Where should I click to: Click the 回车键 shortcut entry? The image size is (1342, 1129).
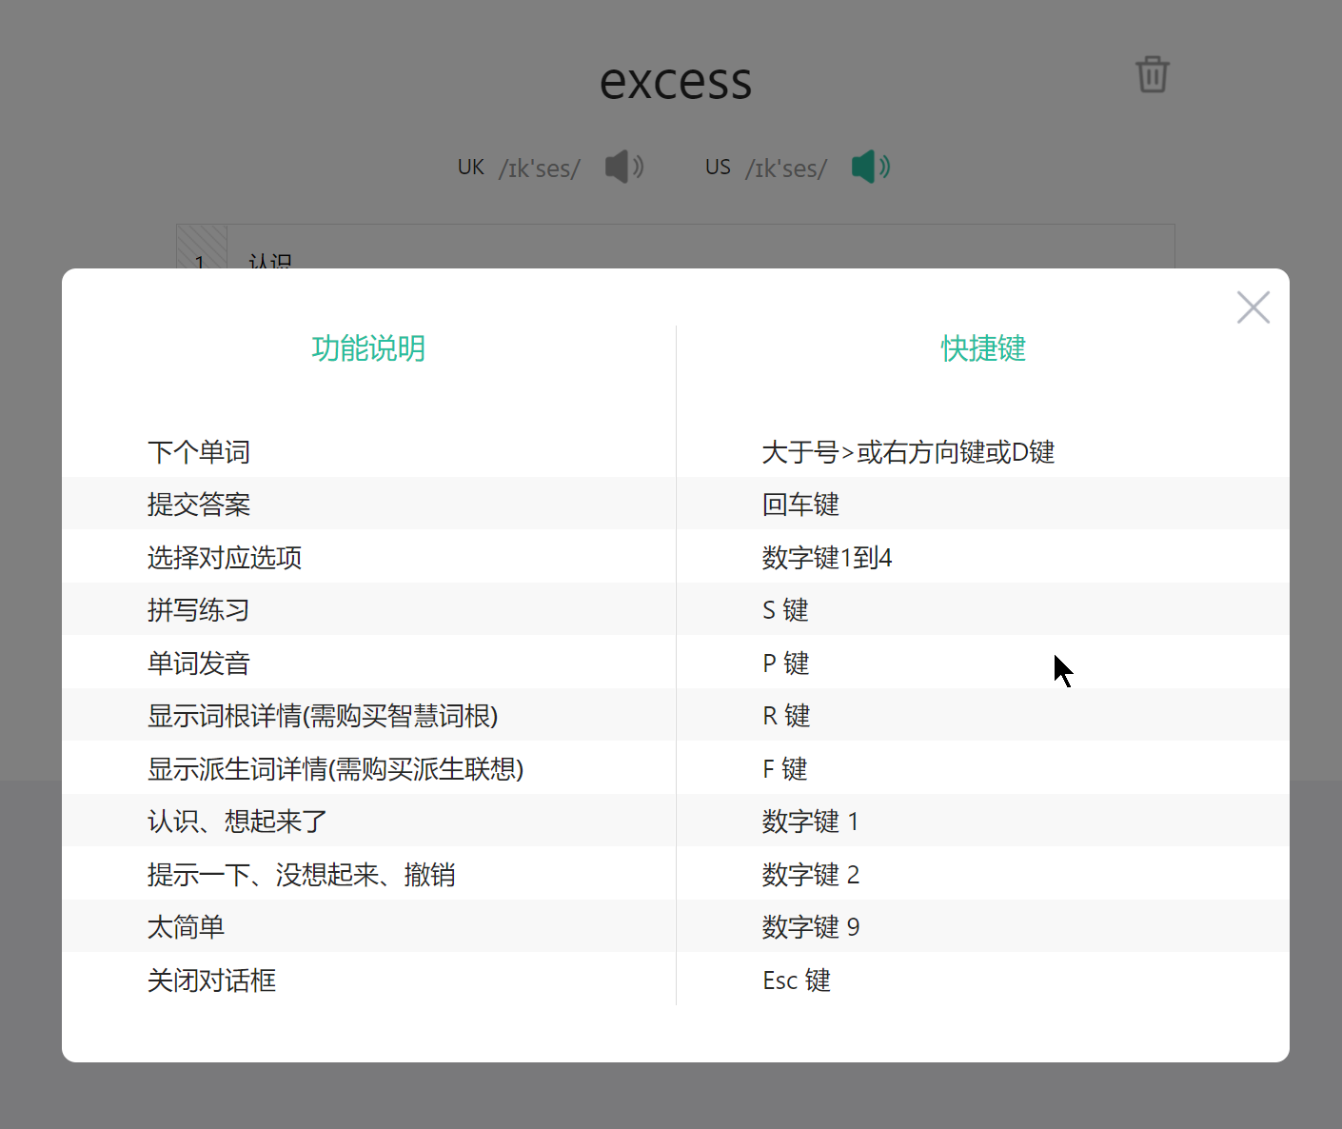(800, 505)
